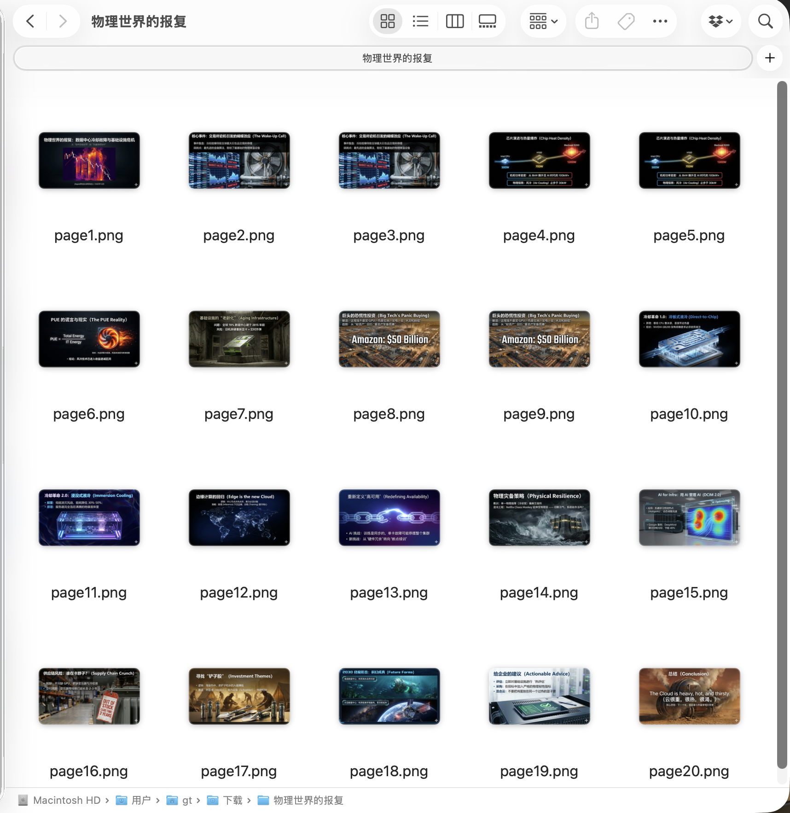Click 物理世界的报复 folder in path bar
790x813 pixels.
tap(301, 801)
